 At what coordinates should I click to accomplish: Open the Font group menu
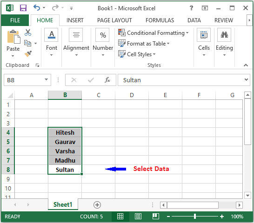tap(51, 43)
